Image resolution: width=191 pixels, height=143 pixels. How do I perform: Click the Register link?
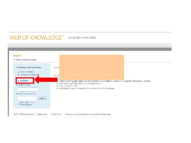click(24, 81)
